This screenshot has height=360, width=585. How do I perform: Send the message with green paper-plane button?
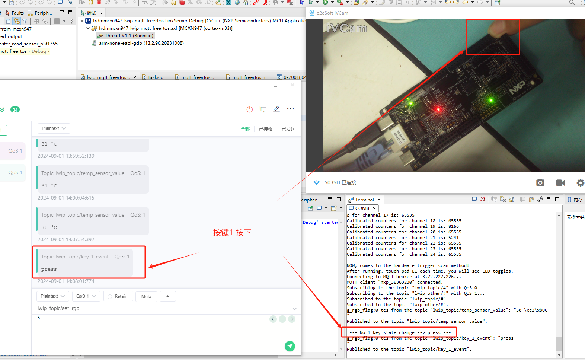point(290,346)
